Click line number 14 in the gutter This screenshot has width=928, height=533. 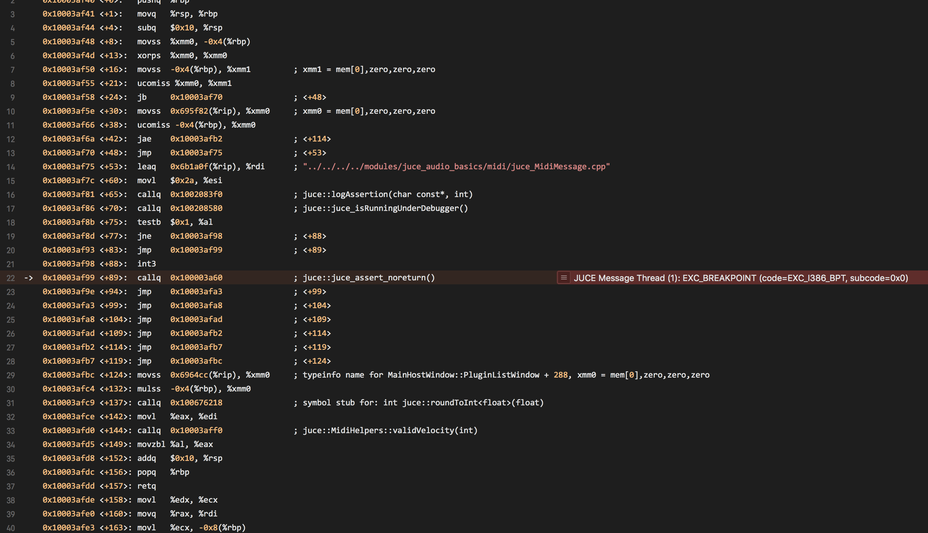pyautogui.click(x=11, y=167)
